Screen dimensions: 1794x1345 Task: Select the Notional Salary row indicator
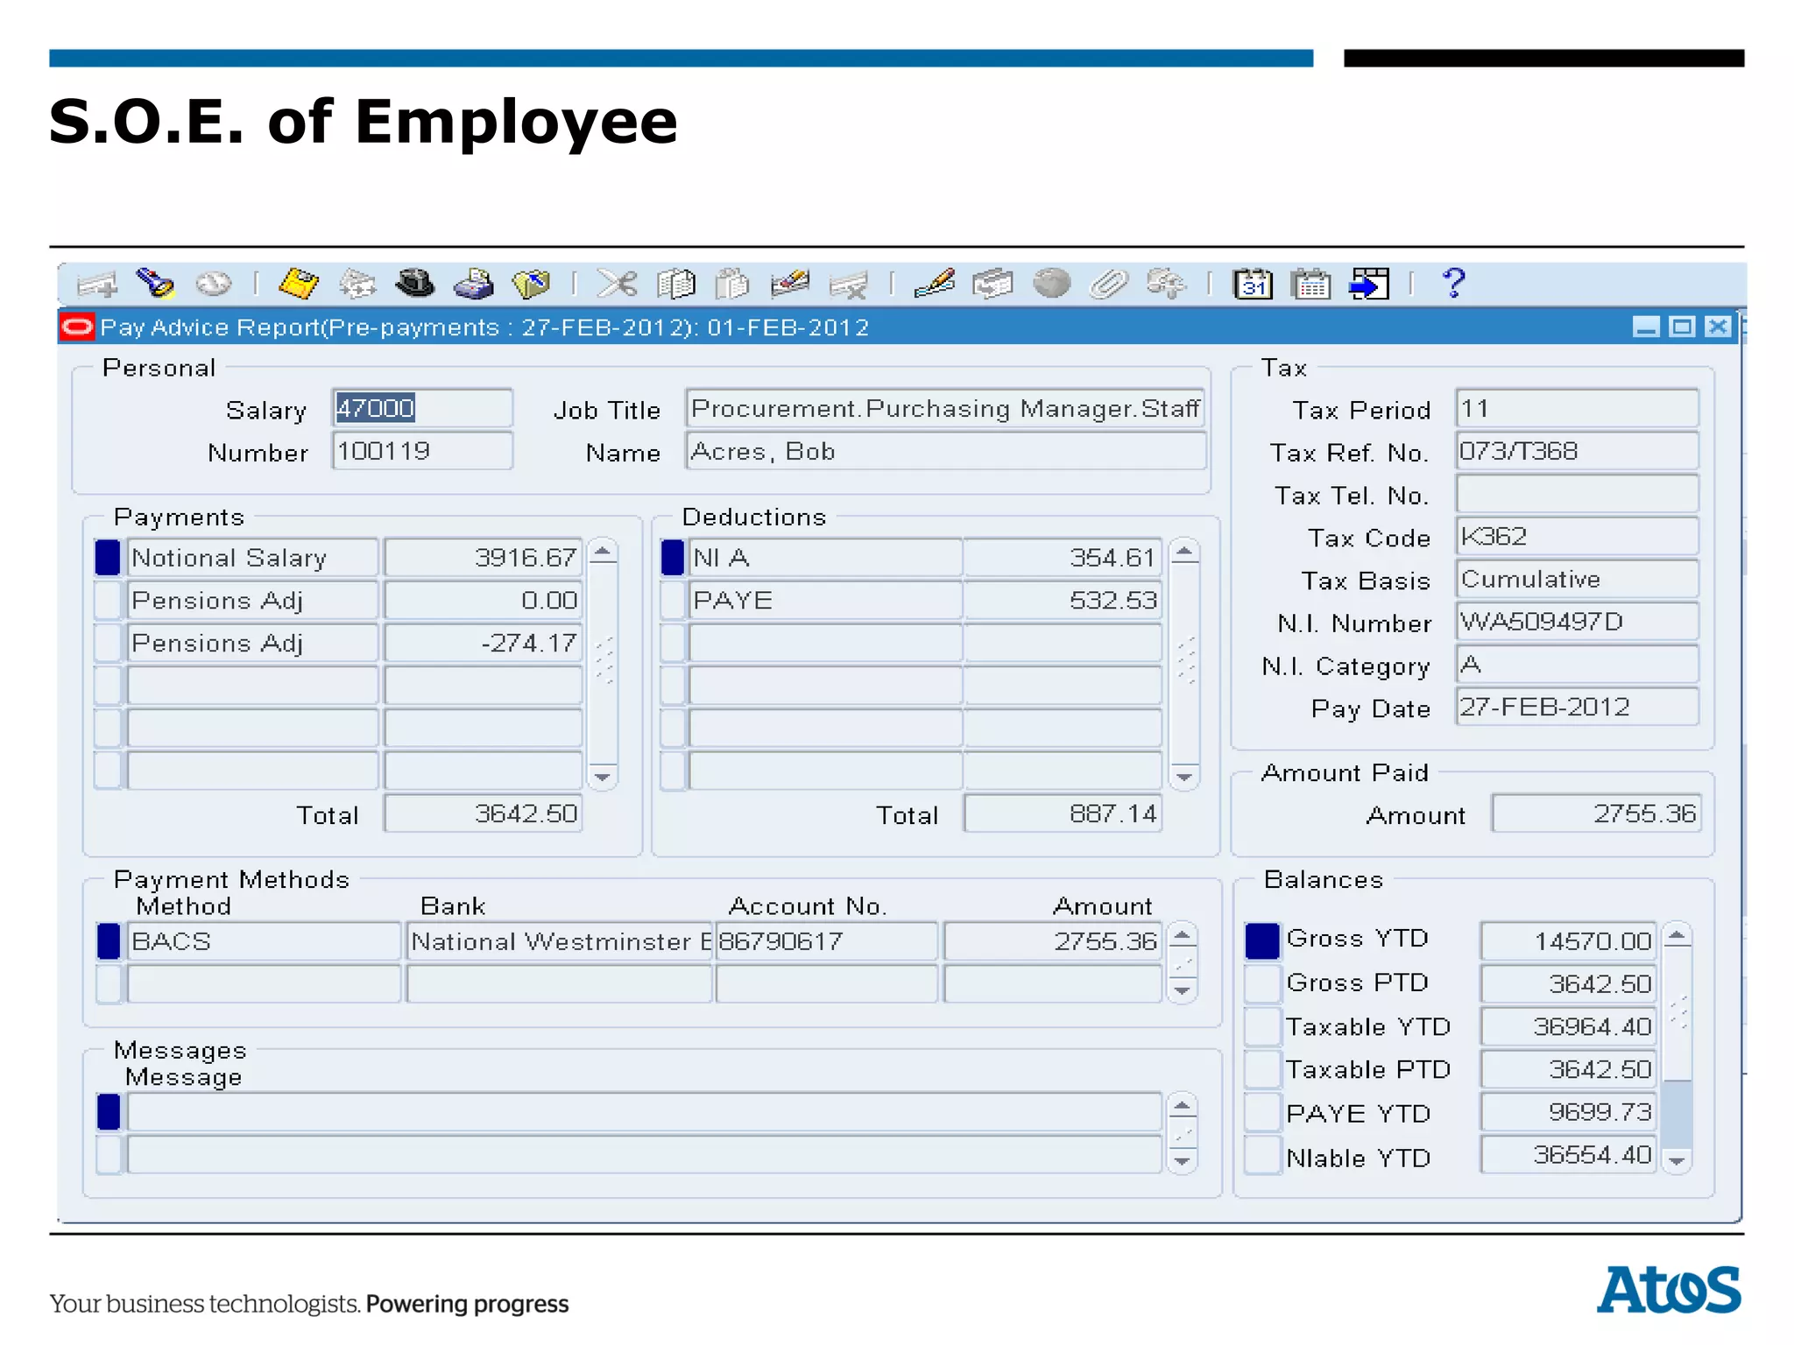tap(108, 558)
